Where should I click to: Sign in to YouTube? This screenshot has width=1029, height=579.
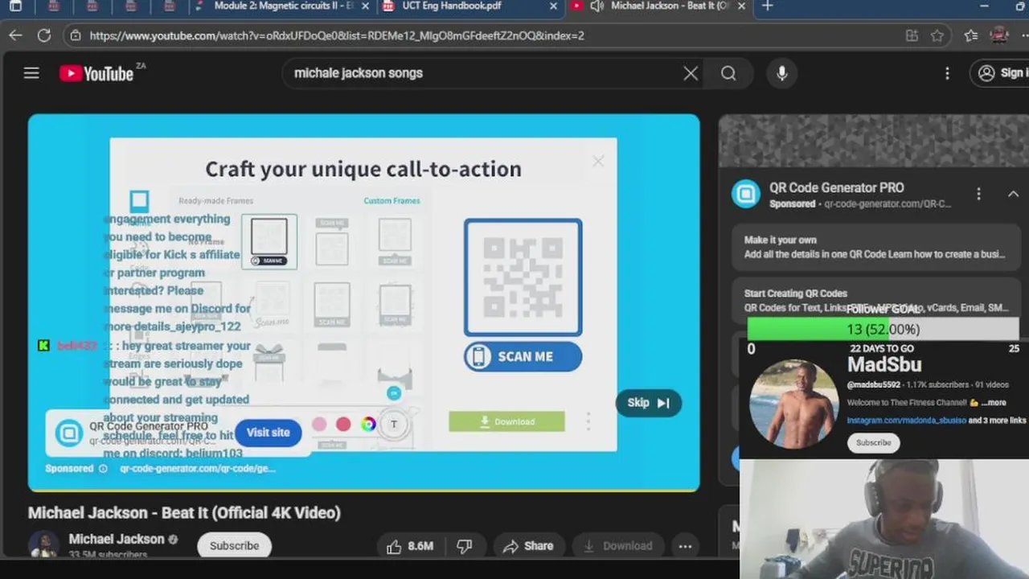coord(999,73)
